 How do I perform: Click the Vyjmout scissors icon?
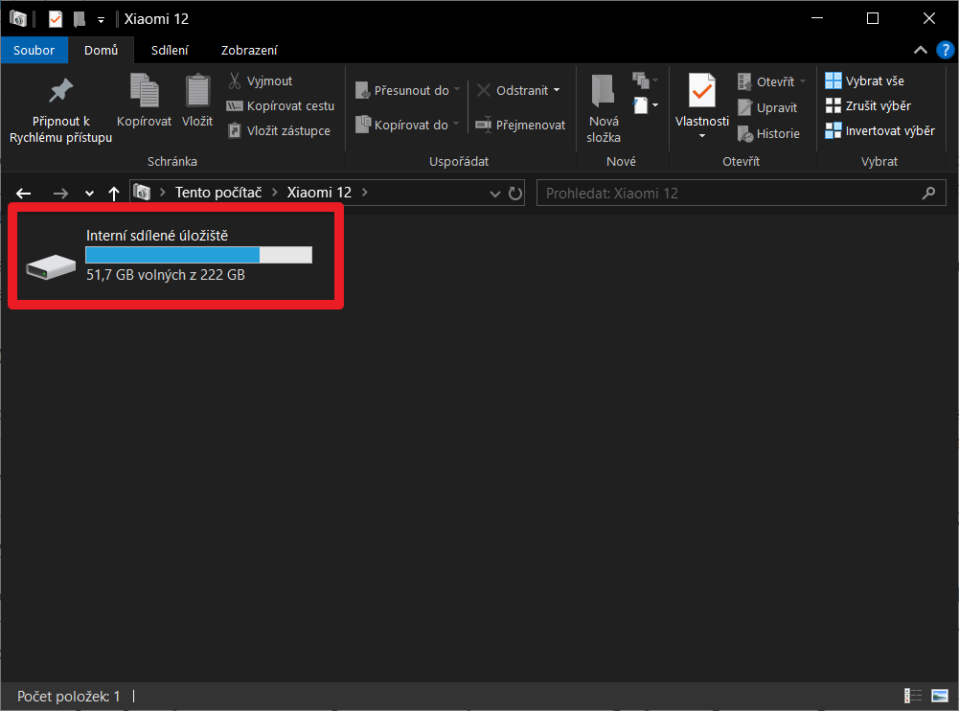point(235,80)
